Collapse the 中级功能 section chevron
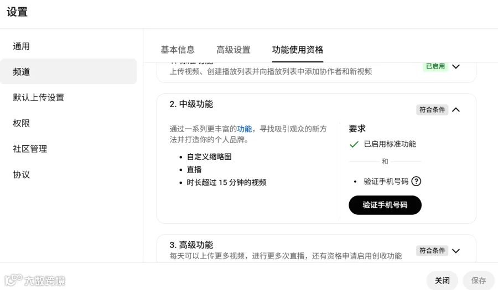The height and width of the screenshot is (290, 498). coord(456,110)
